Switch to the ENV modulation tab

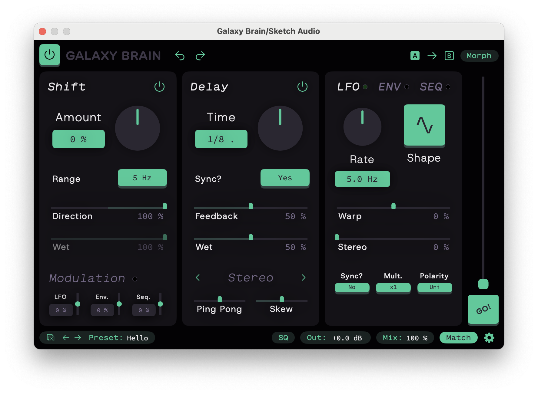click(x=390, y=87)
